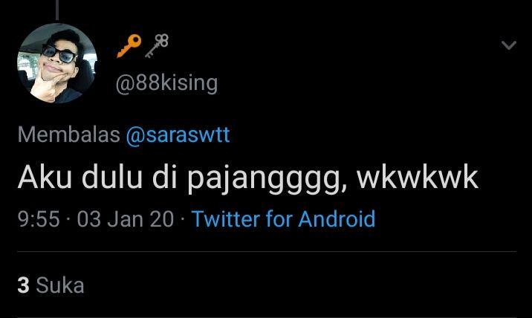The height and width of the screenshot is (318, 532).
Task: Select the tweet text starting with Aku dulu
Action: (248, 178)
